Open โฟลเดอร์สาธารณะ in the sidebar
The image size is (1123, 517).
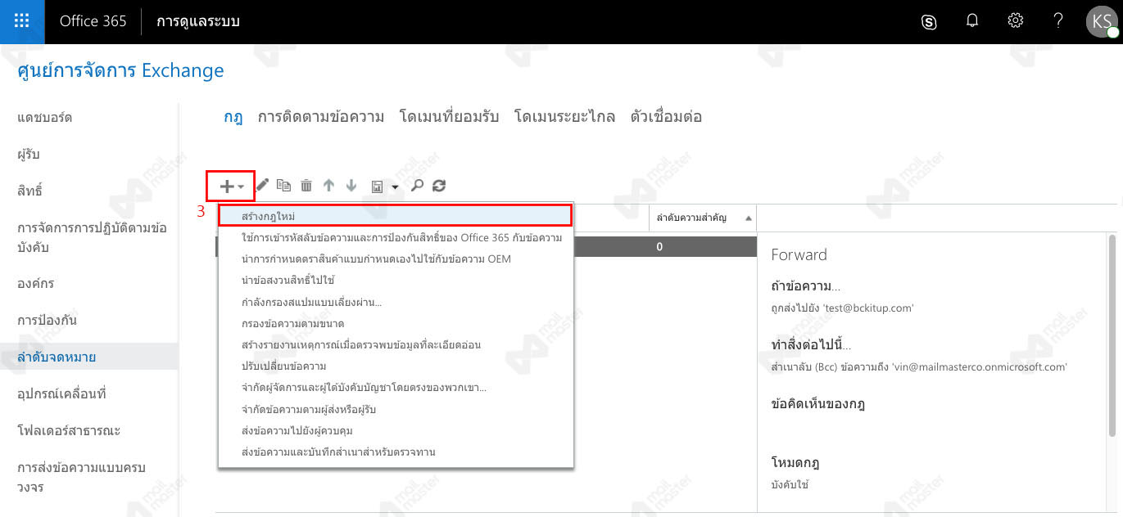[69, 431]
